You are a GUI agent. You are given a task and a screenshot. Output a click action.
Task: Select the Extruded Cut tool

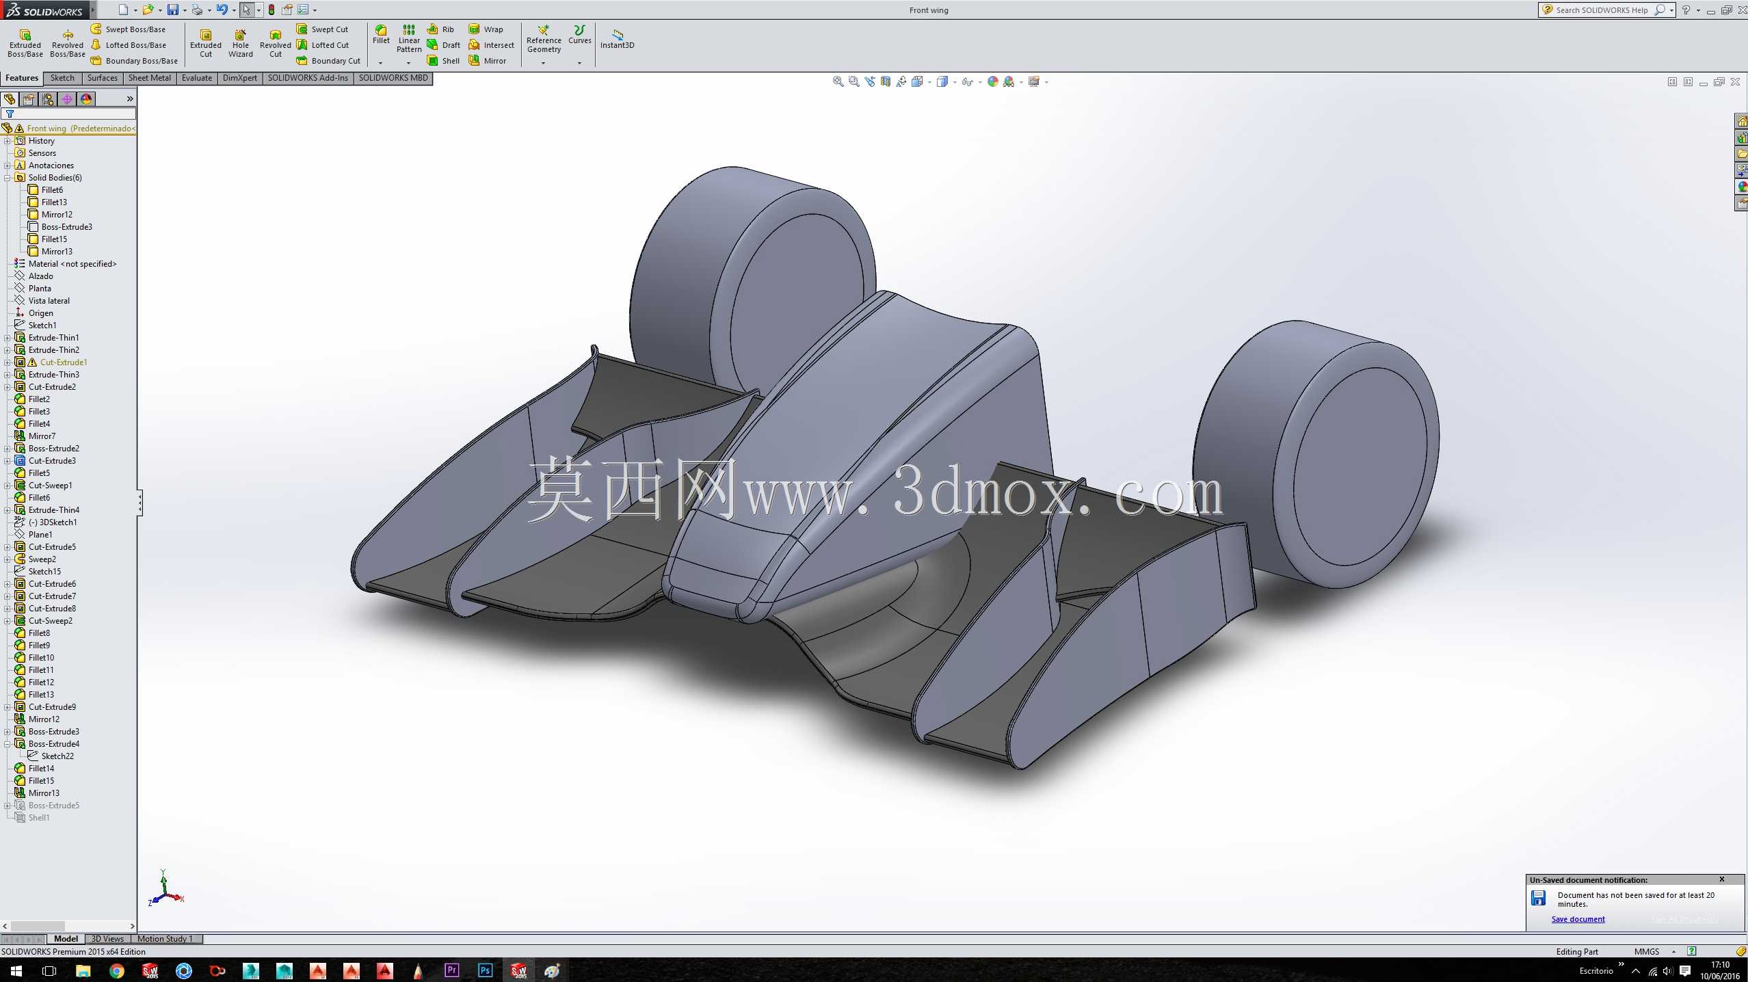206,42
